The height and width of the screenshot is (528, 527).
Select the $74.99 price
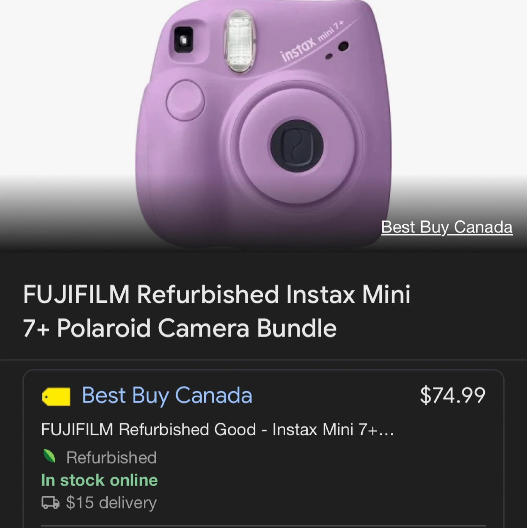pos(453,395)
